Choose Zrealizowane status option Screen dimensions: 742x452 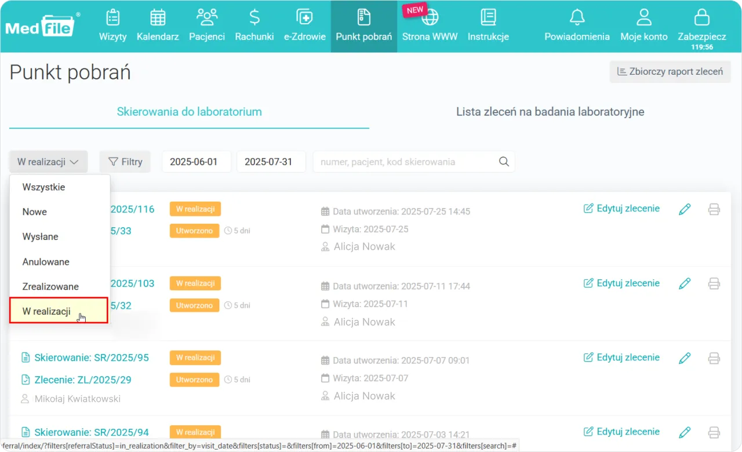(50, 286)
